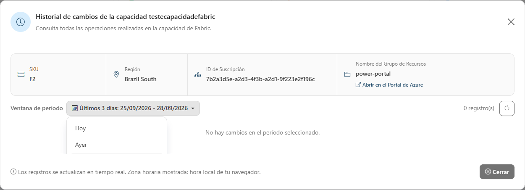Click the subscription ID network icon

click(x=198, y=74)
